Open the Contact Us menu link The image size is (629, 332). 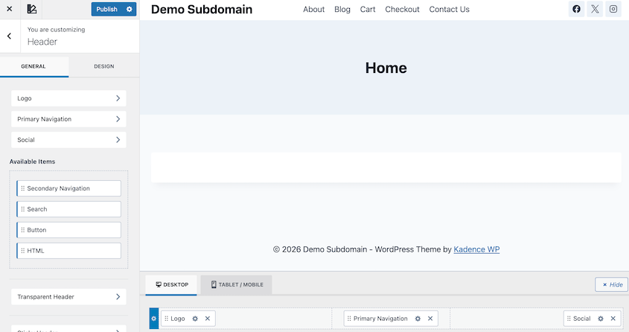450,9
